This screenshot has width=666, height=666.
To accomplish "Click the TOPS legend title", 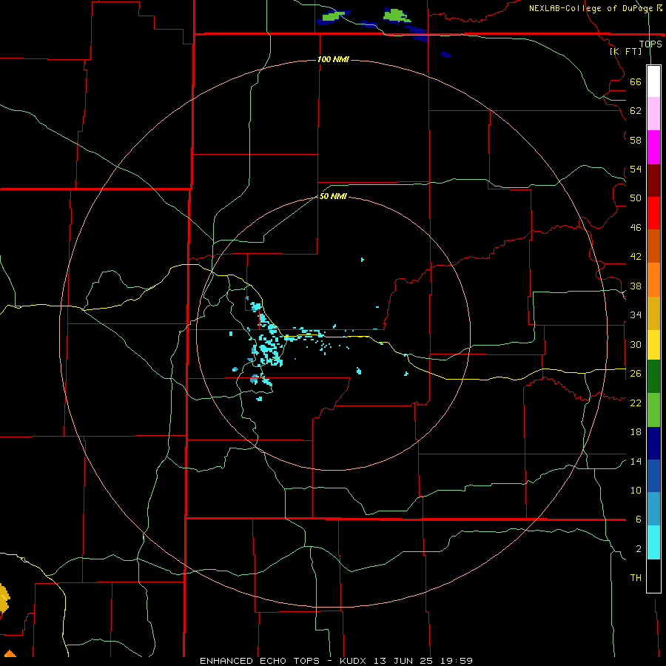I will [650, 44].
